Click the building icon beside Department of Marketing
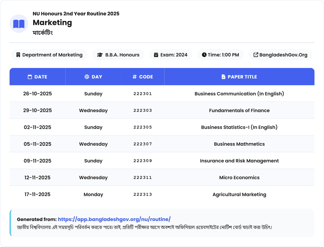The height and width of the screenshot is (247, 324). tap(18, 55)
